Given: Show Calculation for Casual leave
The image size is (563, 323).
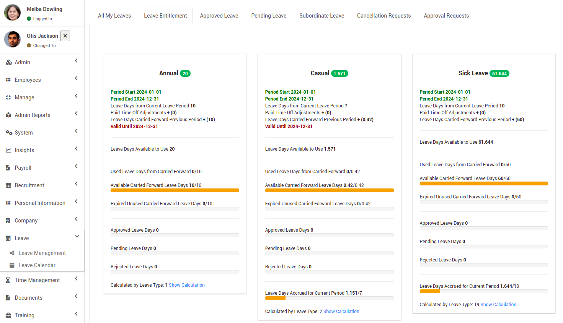Looking at the screenshot, I should point(341,312).
